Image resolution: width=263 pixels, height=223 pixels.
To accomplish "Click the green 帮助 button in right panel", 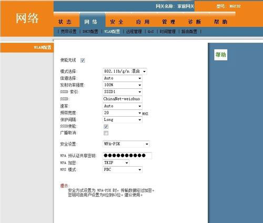I will tap(220, 55).
